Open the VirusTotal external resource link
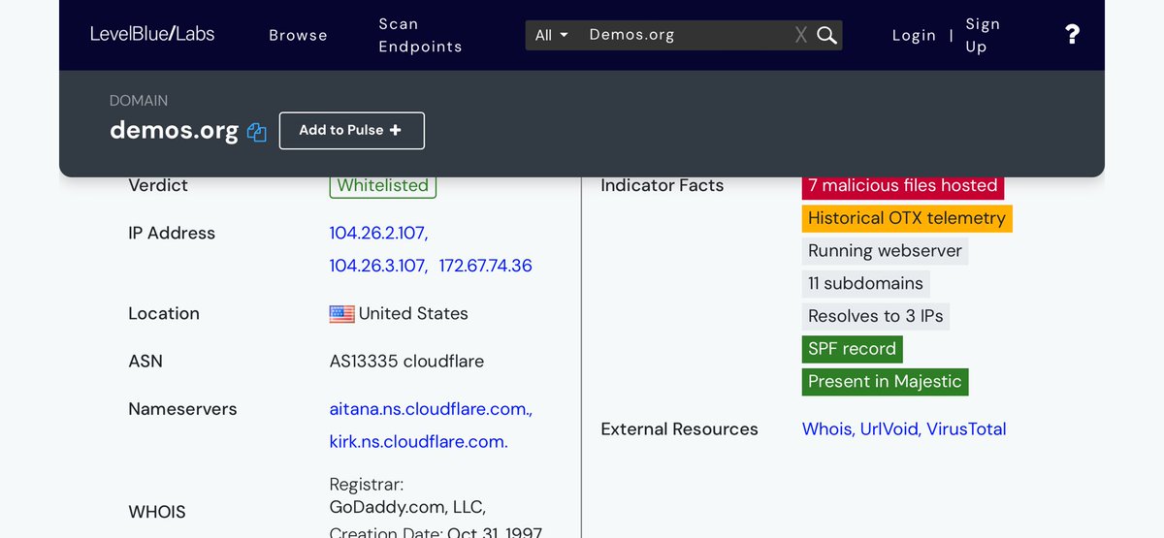The image size is (1164, 538). click(966, 428)
